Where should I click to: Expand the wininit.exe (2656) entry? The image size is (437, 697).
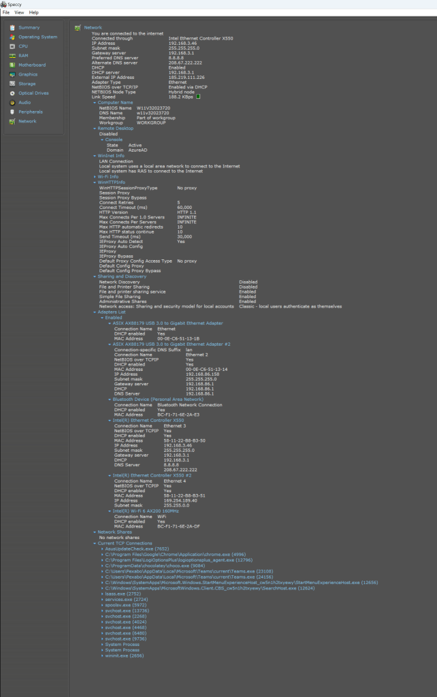point(102,655)
